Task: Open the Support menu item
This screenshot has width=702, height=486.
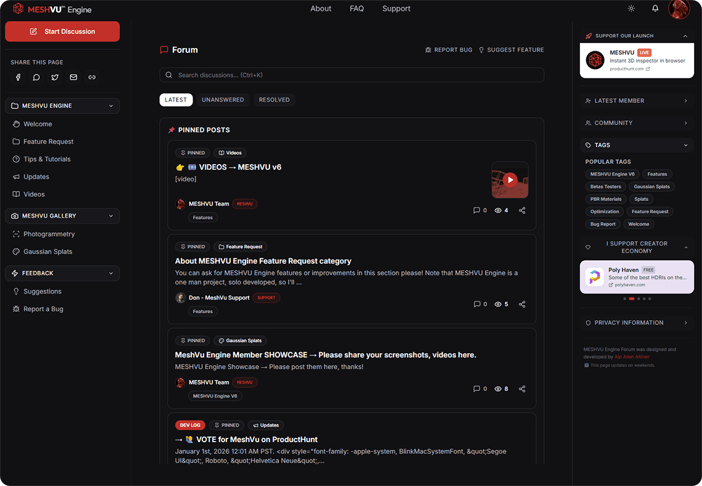Action: [396, 9]
